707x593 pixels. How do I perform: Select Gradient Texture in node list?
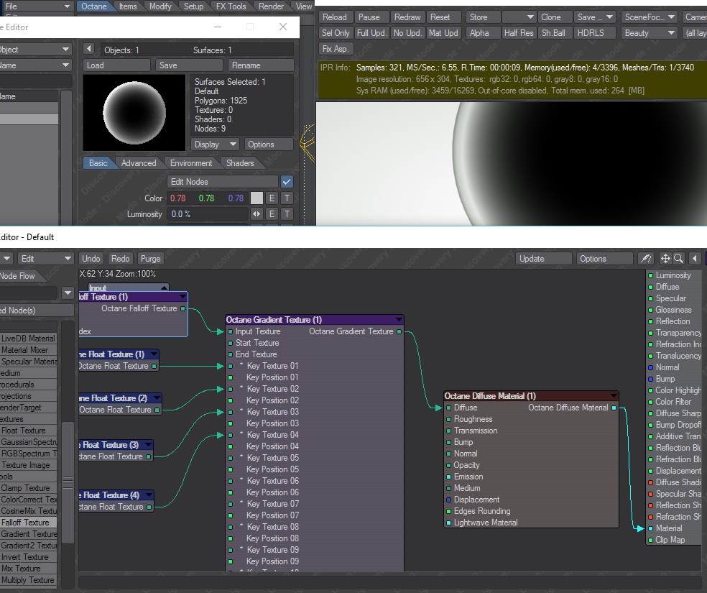tap(29, 534)
